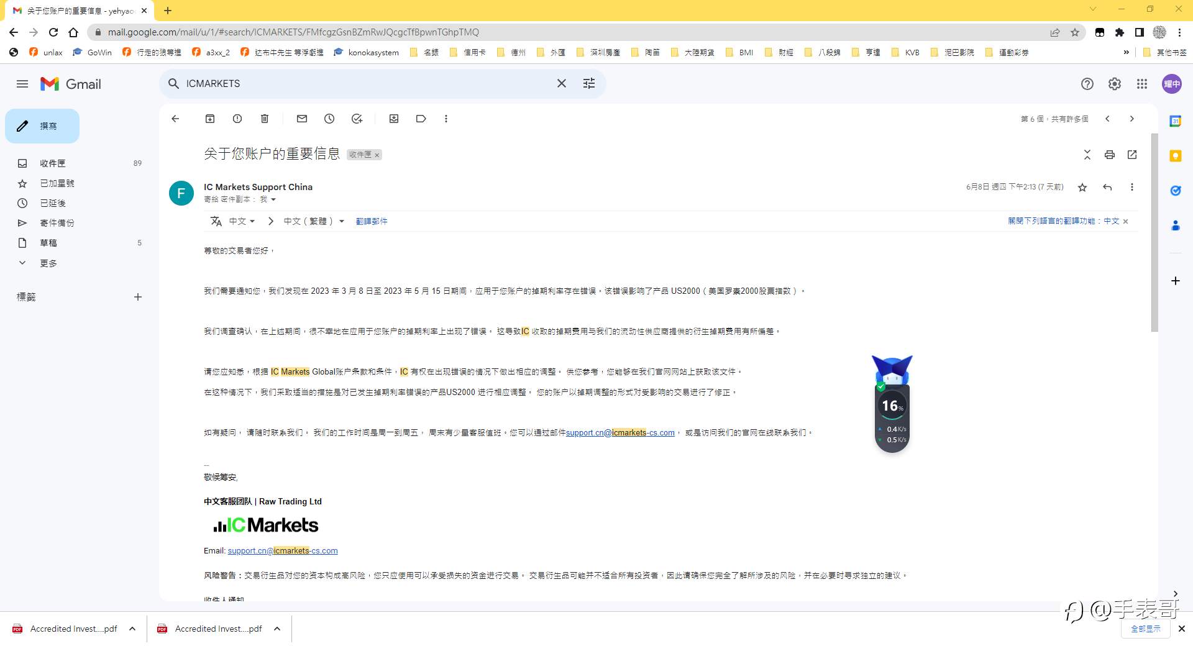Open the support.cn@icmarkets-cs.com email link
Screen dimensions: 1193x646
(x=619, y=432)
